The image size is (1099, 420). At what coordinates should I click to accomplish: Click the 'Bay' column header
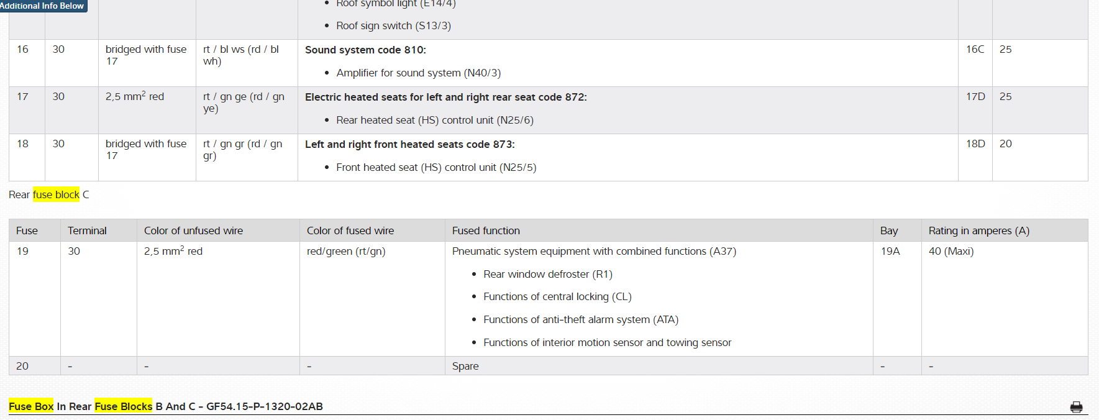[x=889, y=231]
